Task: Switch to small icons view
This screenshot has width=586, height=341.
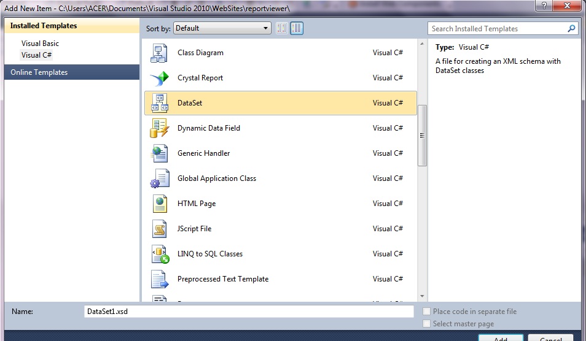Action: click(282, 28)
